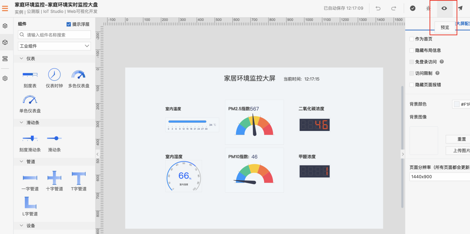Open the hexagon settings icon in the sidebar
Screen dimensions: 470x234
(5, 78)
